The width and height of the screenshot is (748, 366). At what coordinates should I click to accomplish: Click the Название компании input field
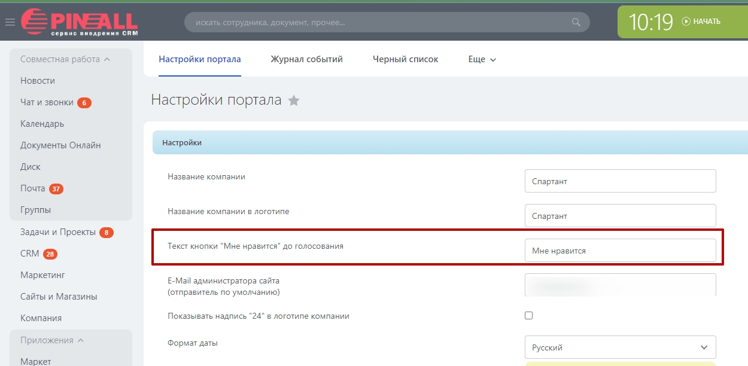(620, 181)
